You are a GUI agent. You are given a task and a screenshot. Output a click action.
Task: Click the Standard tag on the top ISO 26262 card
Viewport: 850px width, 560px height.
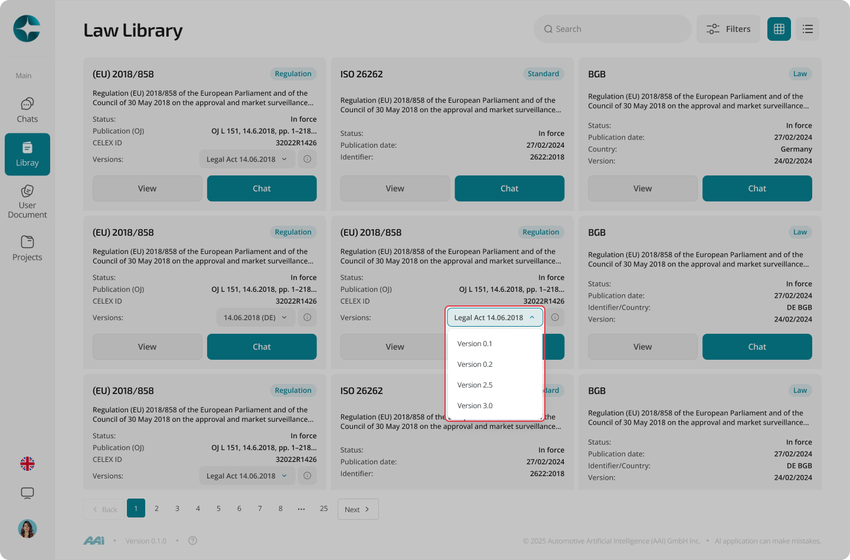(543, 74)
